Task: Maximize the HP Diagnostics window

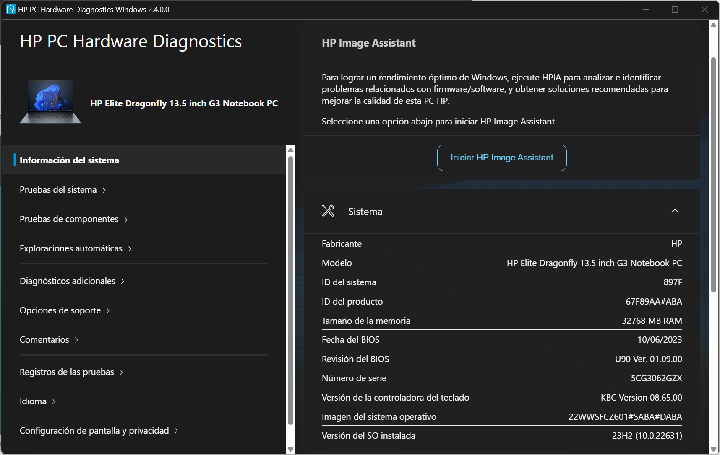Action: point(675,9)
